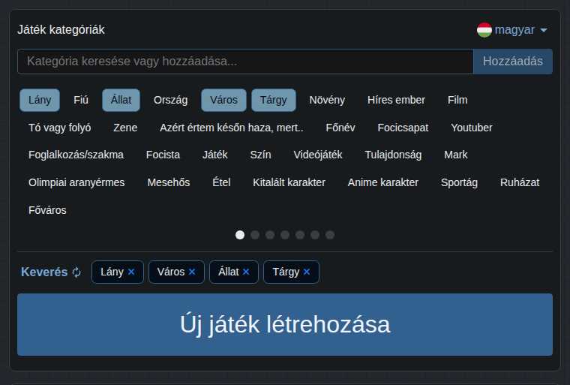This screenshot has width=570, height=385.
Task: Toggle the Fiú category
Action: (81, 100)
